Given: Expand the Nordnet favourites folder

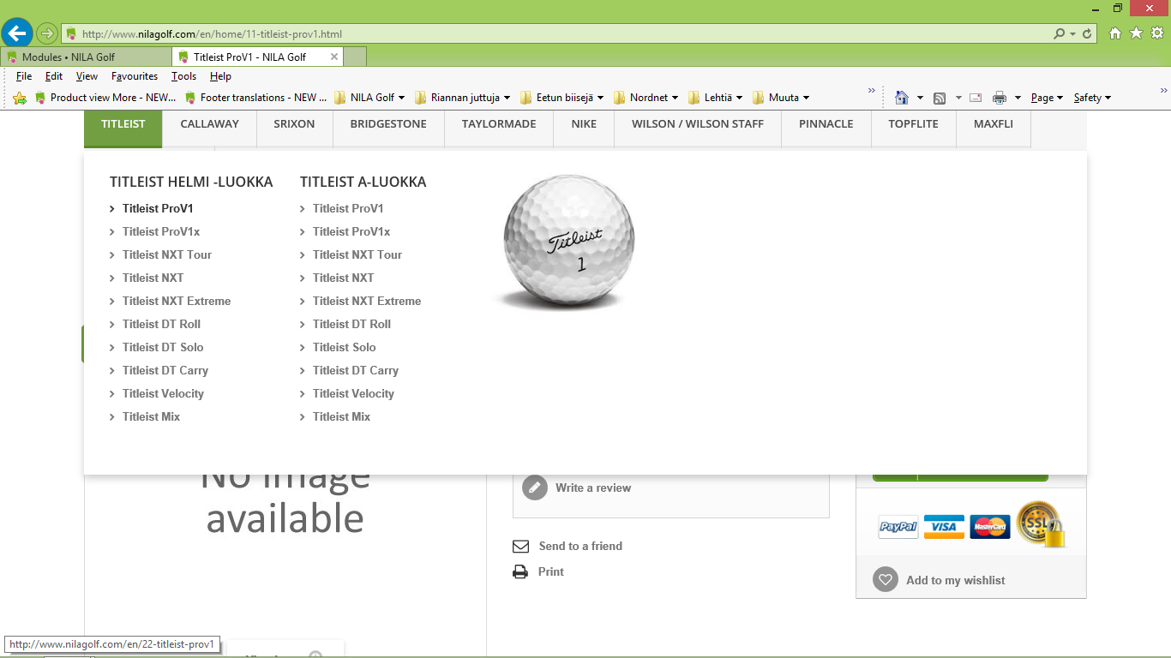Looking at the screenshot, I should coord(646,98).
